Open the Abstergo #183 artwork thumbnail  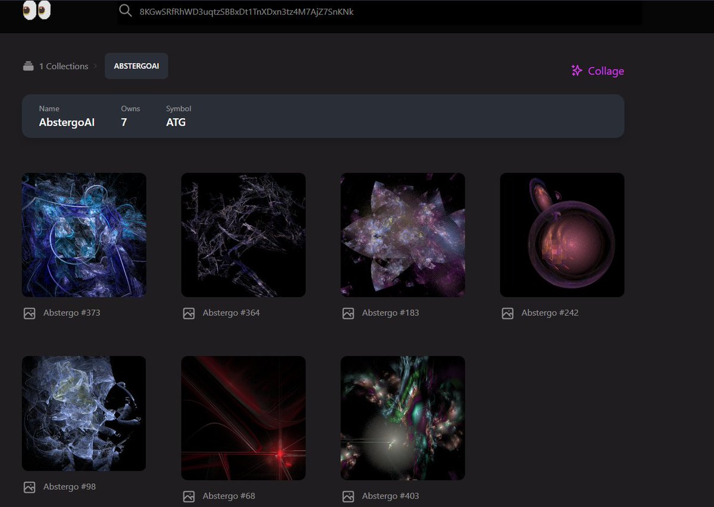coord(402,234)
